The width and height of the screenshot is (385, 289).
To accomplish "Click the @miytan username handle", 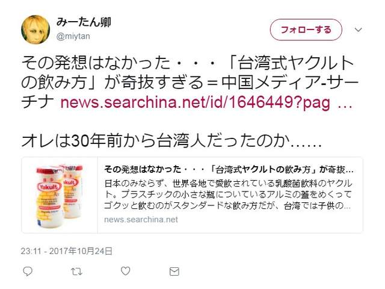I will coord(73,36).
